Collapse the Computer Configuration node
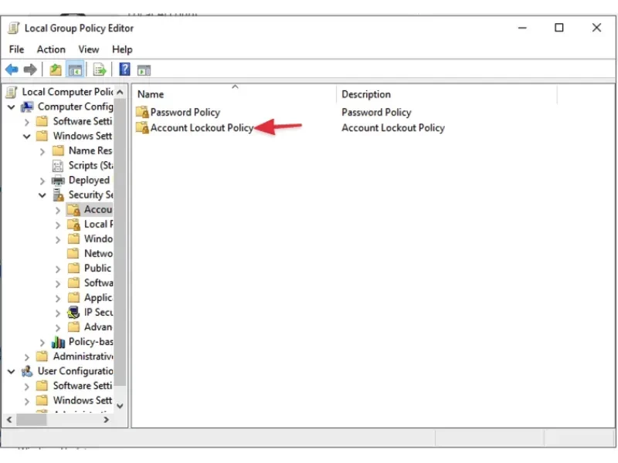618x463 pixels. coord(12,106)
